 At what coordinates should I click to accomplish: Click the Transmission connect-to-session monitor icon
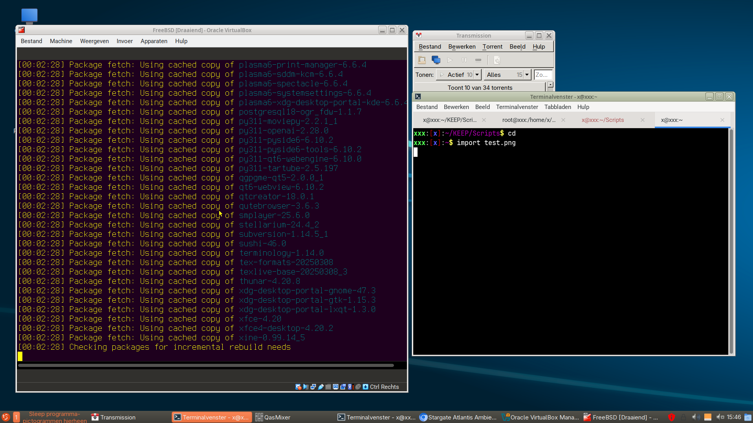pyautogui.click(x=436, y=60)
